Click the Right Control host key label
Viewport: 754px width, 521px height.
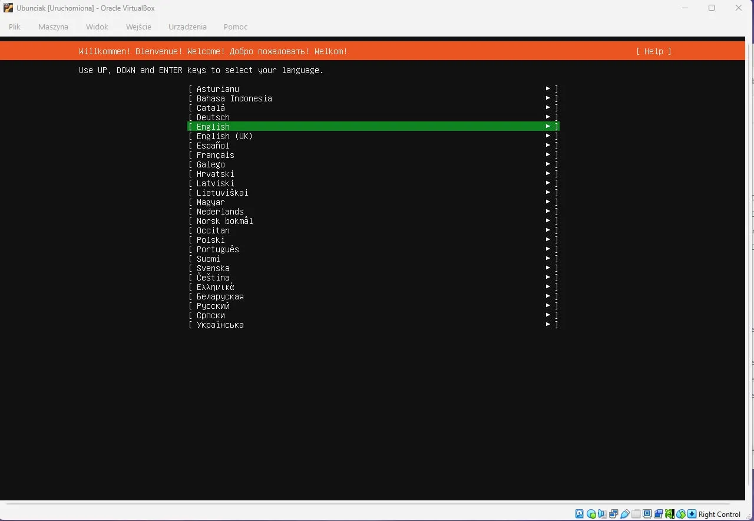click(719, 514)
